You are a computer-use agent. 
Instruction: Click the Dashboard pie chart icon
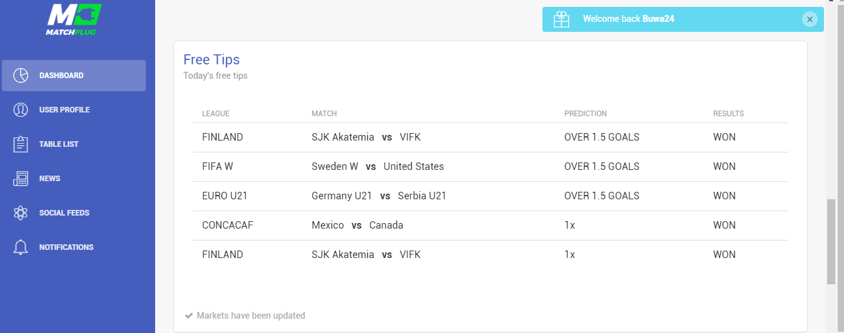pos(21,76)
